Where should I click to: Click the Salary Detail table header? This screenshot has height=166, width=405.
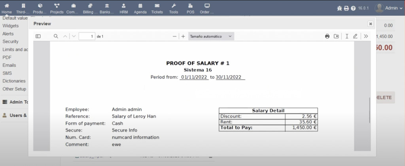tap(268, 111)
